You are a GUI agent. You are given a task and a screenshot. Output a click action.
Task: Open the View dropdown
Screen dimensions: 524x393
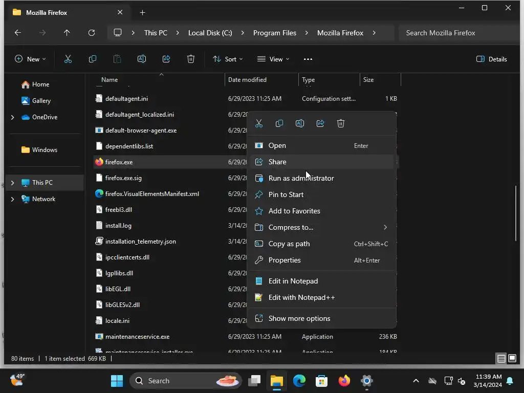(273, 59)
